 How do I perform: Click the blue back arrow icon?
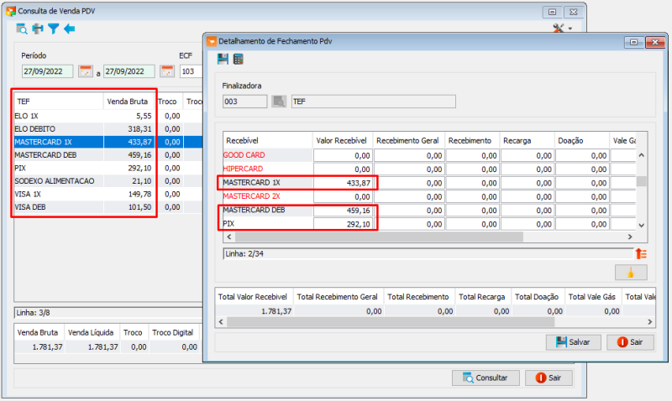[x=70, y=29]
